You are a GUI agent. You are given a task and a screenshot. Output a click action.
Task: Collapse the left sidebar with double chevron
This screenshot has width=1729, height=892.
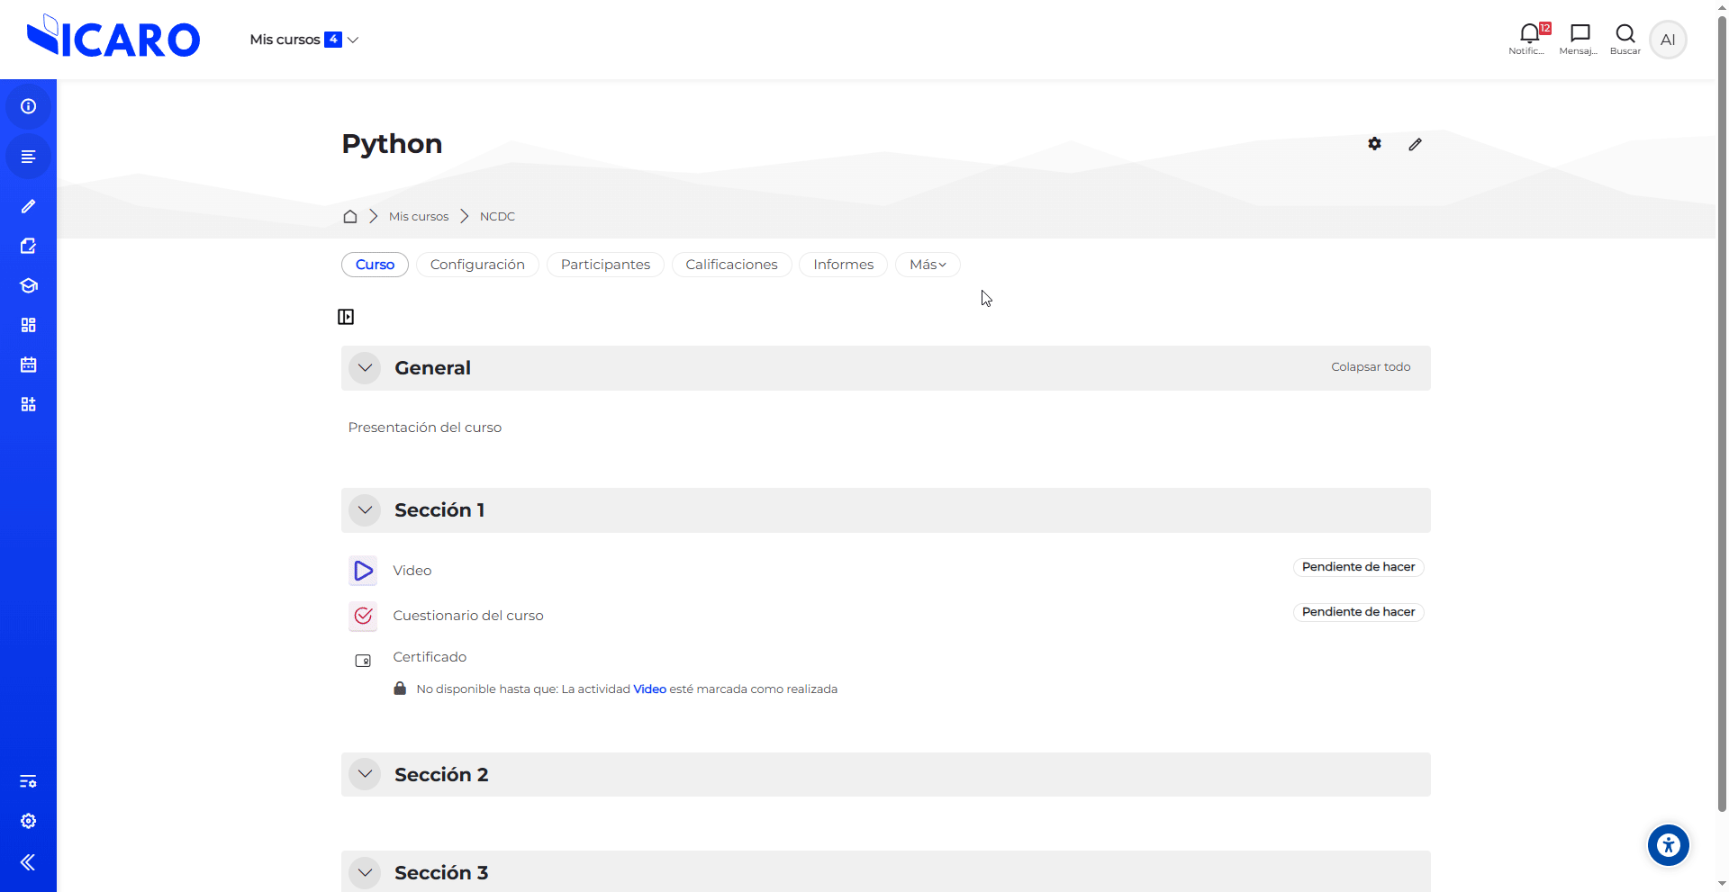(x=28, y=862)
